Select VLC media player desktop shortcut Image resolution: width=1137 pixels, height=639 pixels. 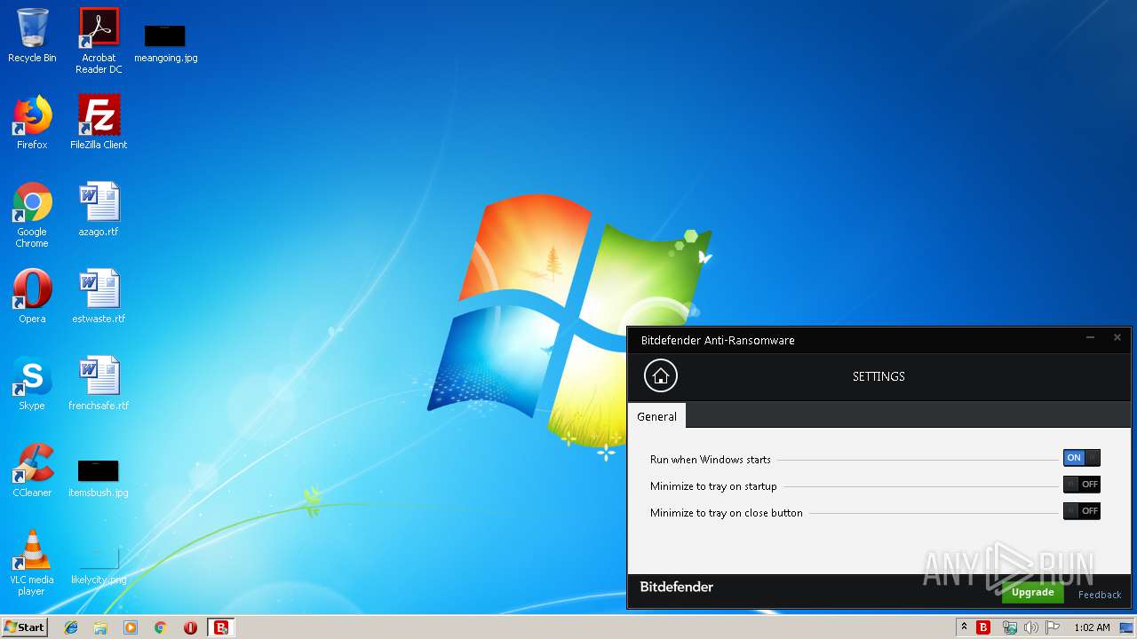pos(32,563)
